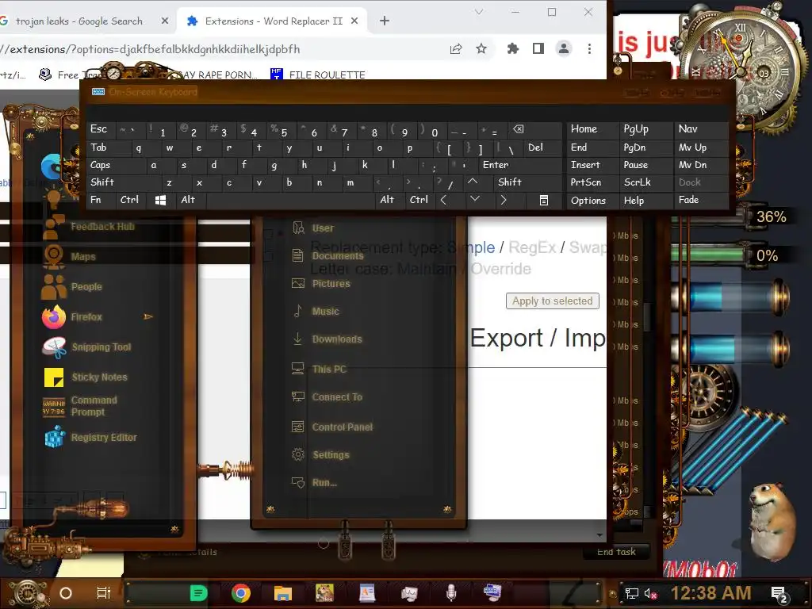Viewport: 812px width, 609px height.
Task: Click the taskbar clock showing 12:38 AM
Action: tap(711, 593)
